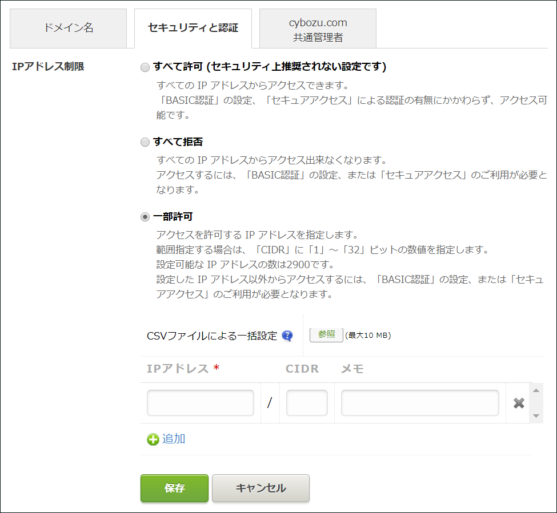Screen dimensions: 557x513
Task: Choose the 一部許可 radio option
Action: tap(145, 217)
